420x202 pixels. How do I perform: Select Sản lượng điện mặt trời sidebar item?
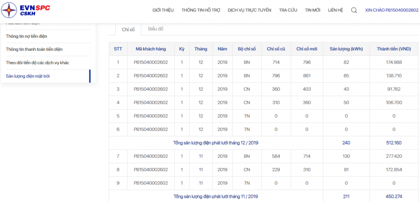click(27, 76)
